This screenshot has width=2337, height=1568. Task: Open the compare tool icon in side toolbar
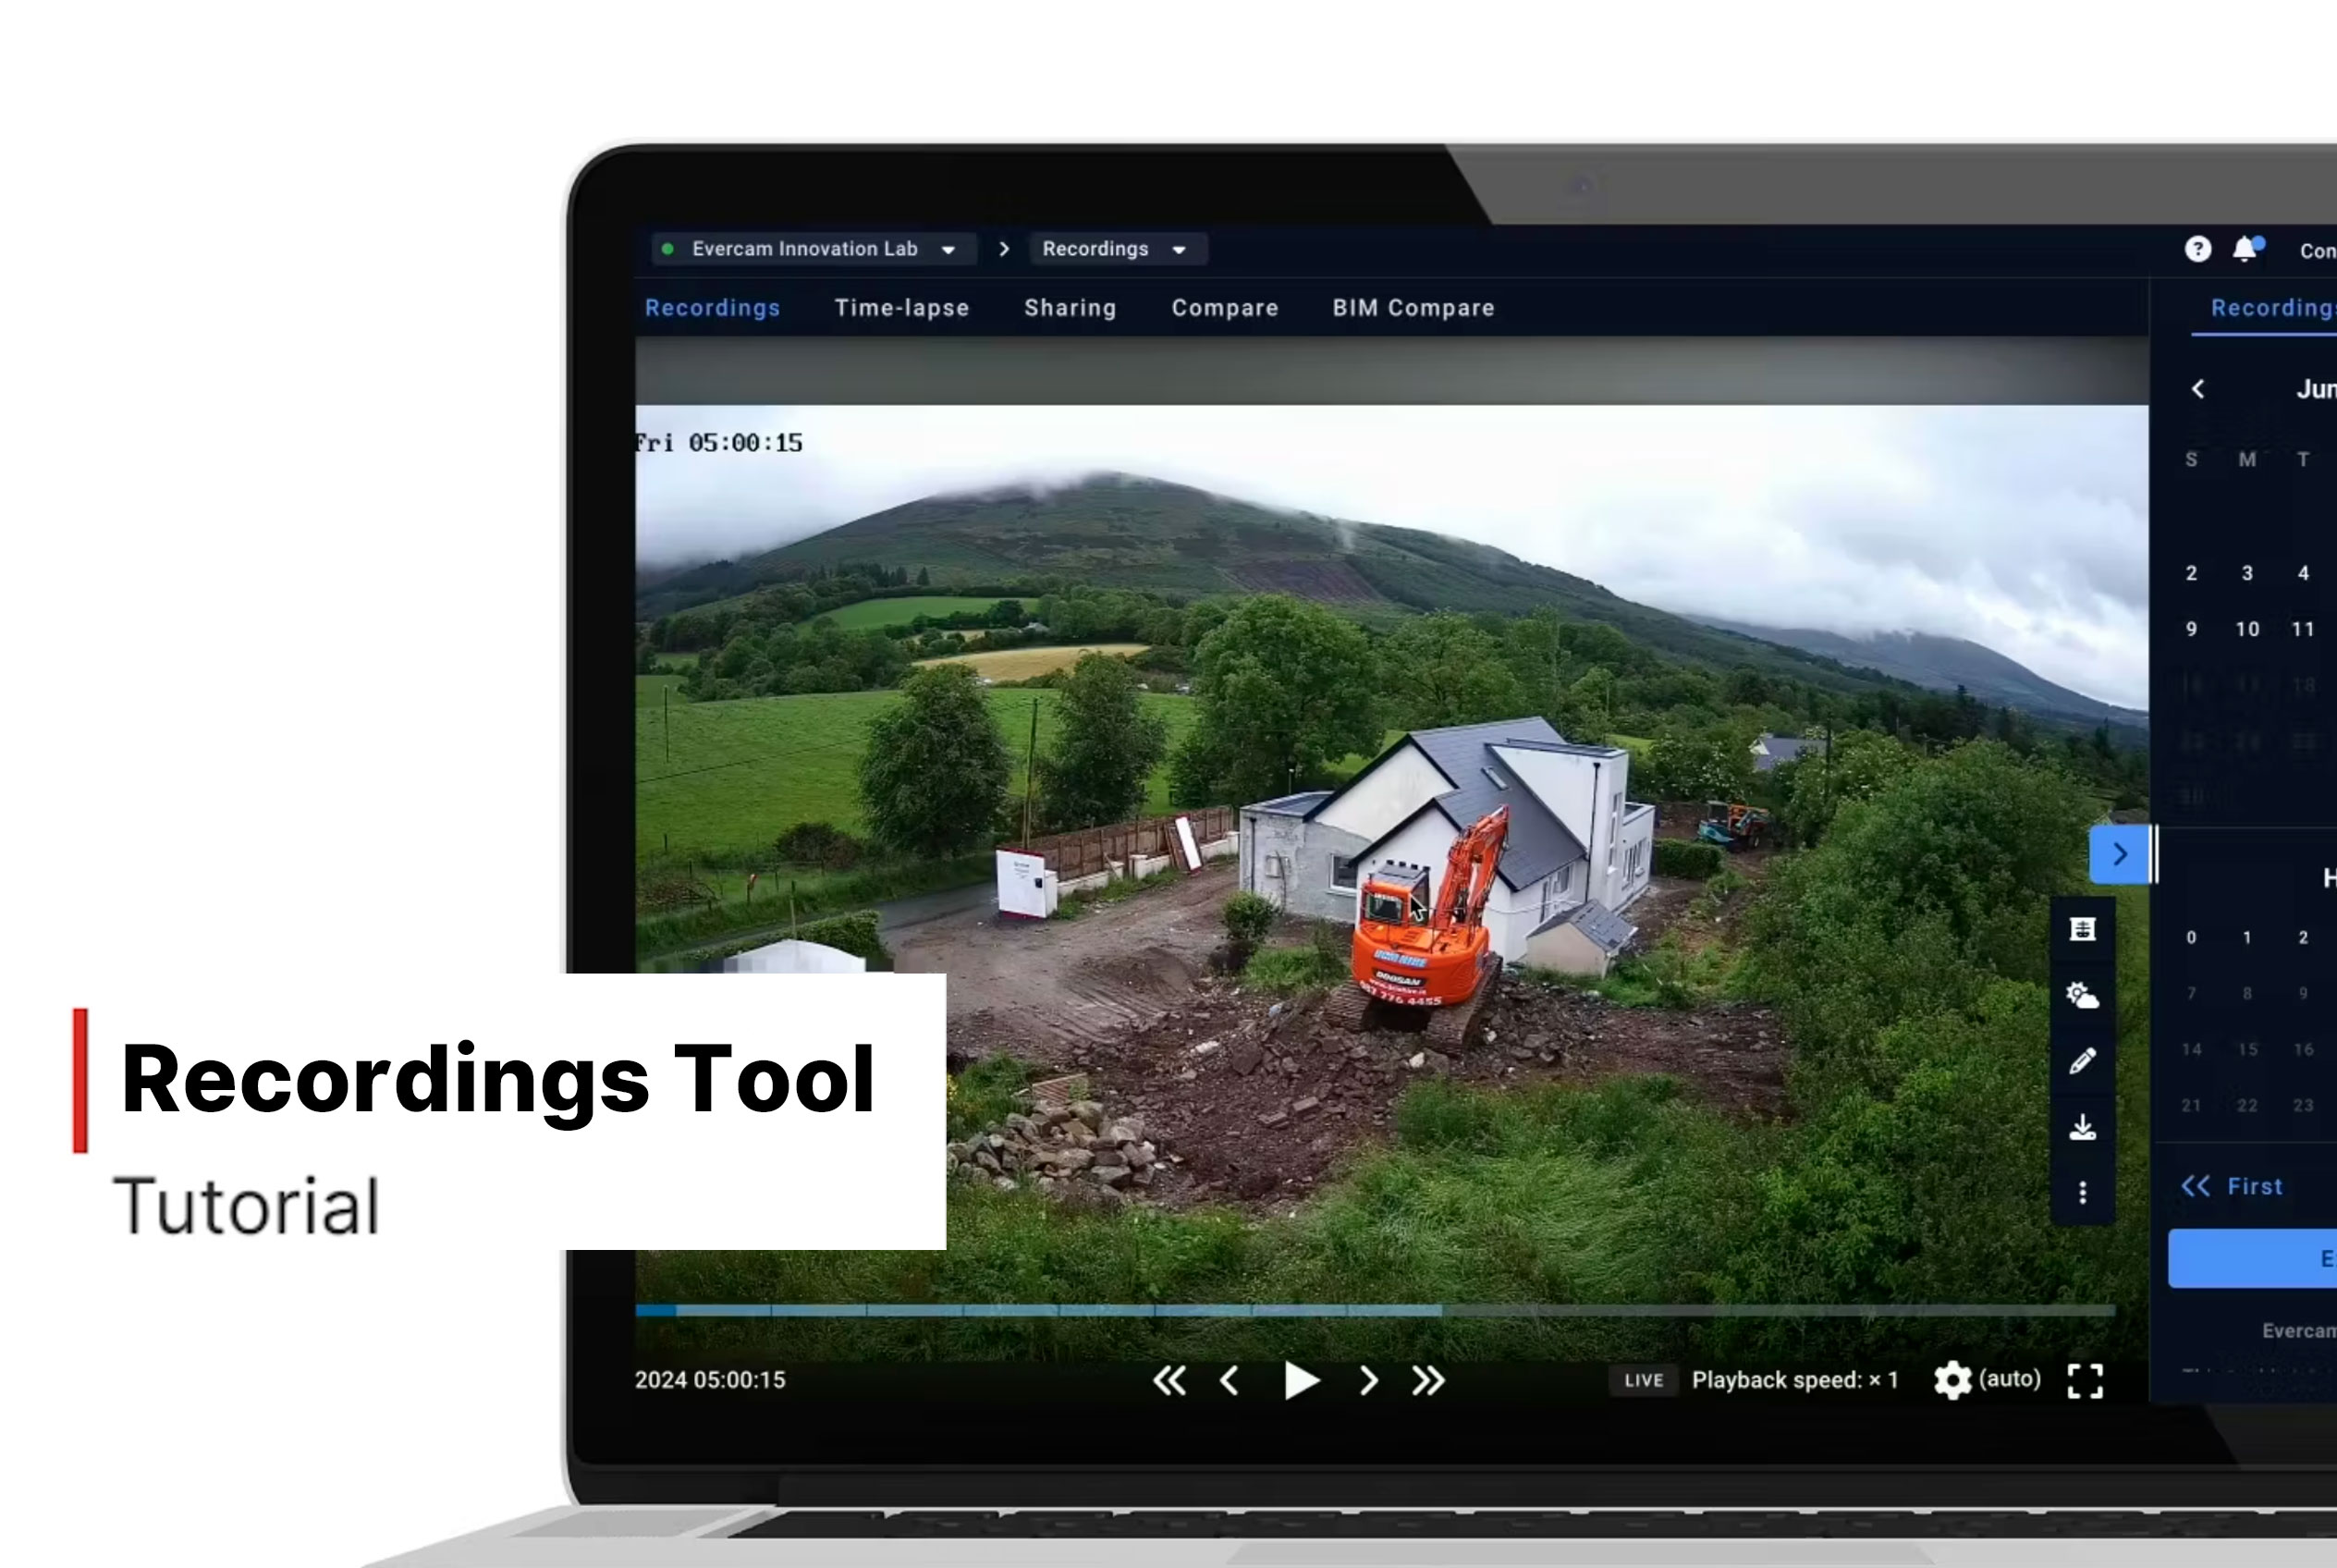(2082, 929)
